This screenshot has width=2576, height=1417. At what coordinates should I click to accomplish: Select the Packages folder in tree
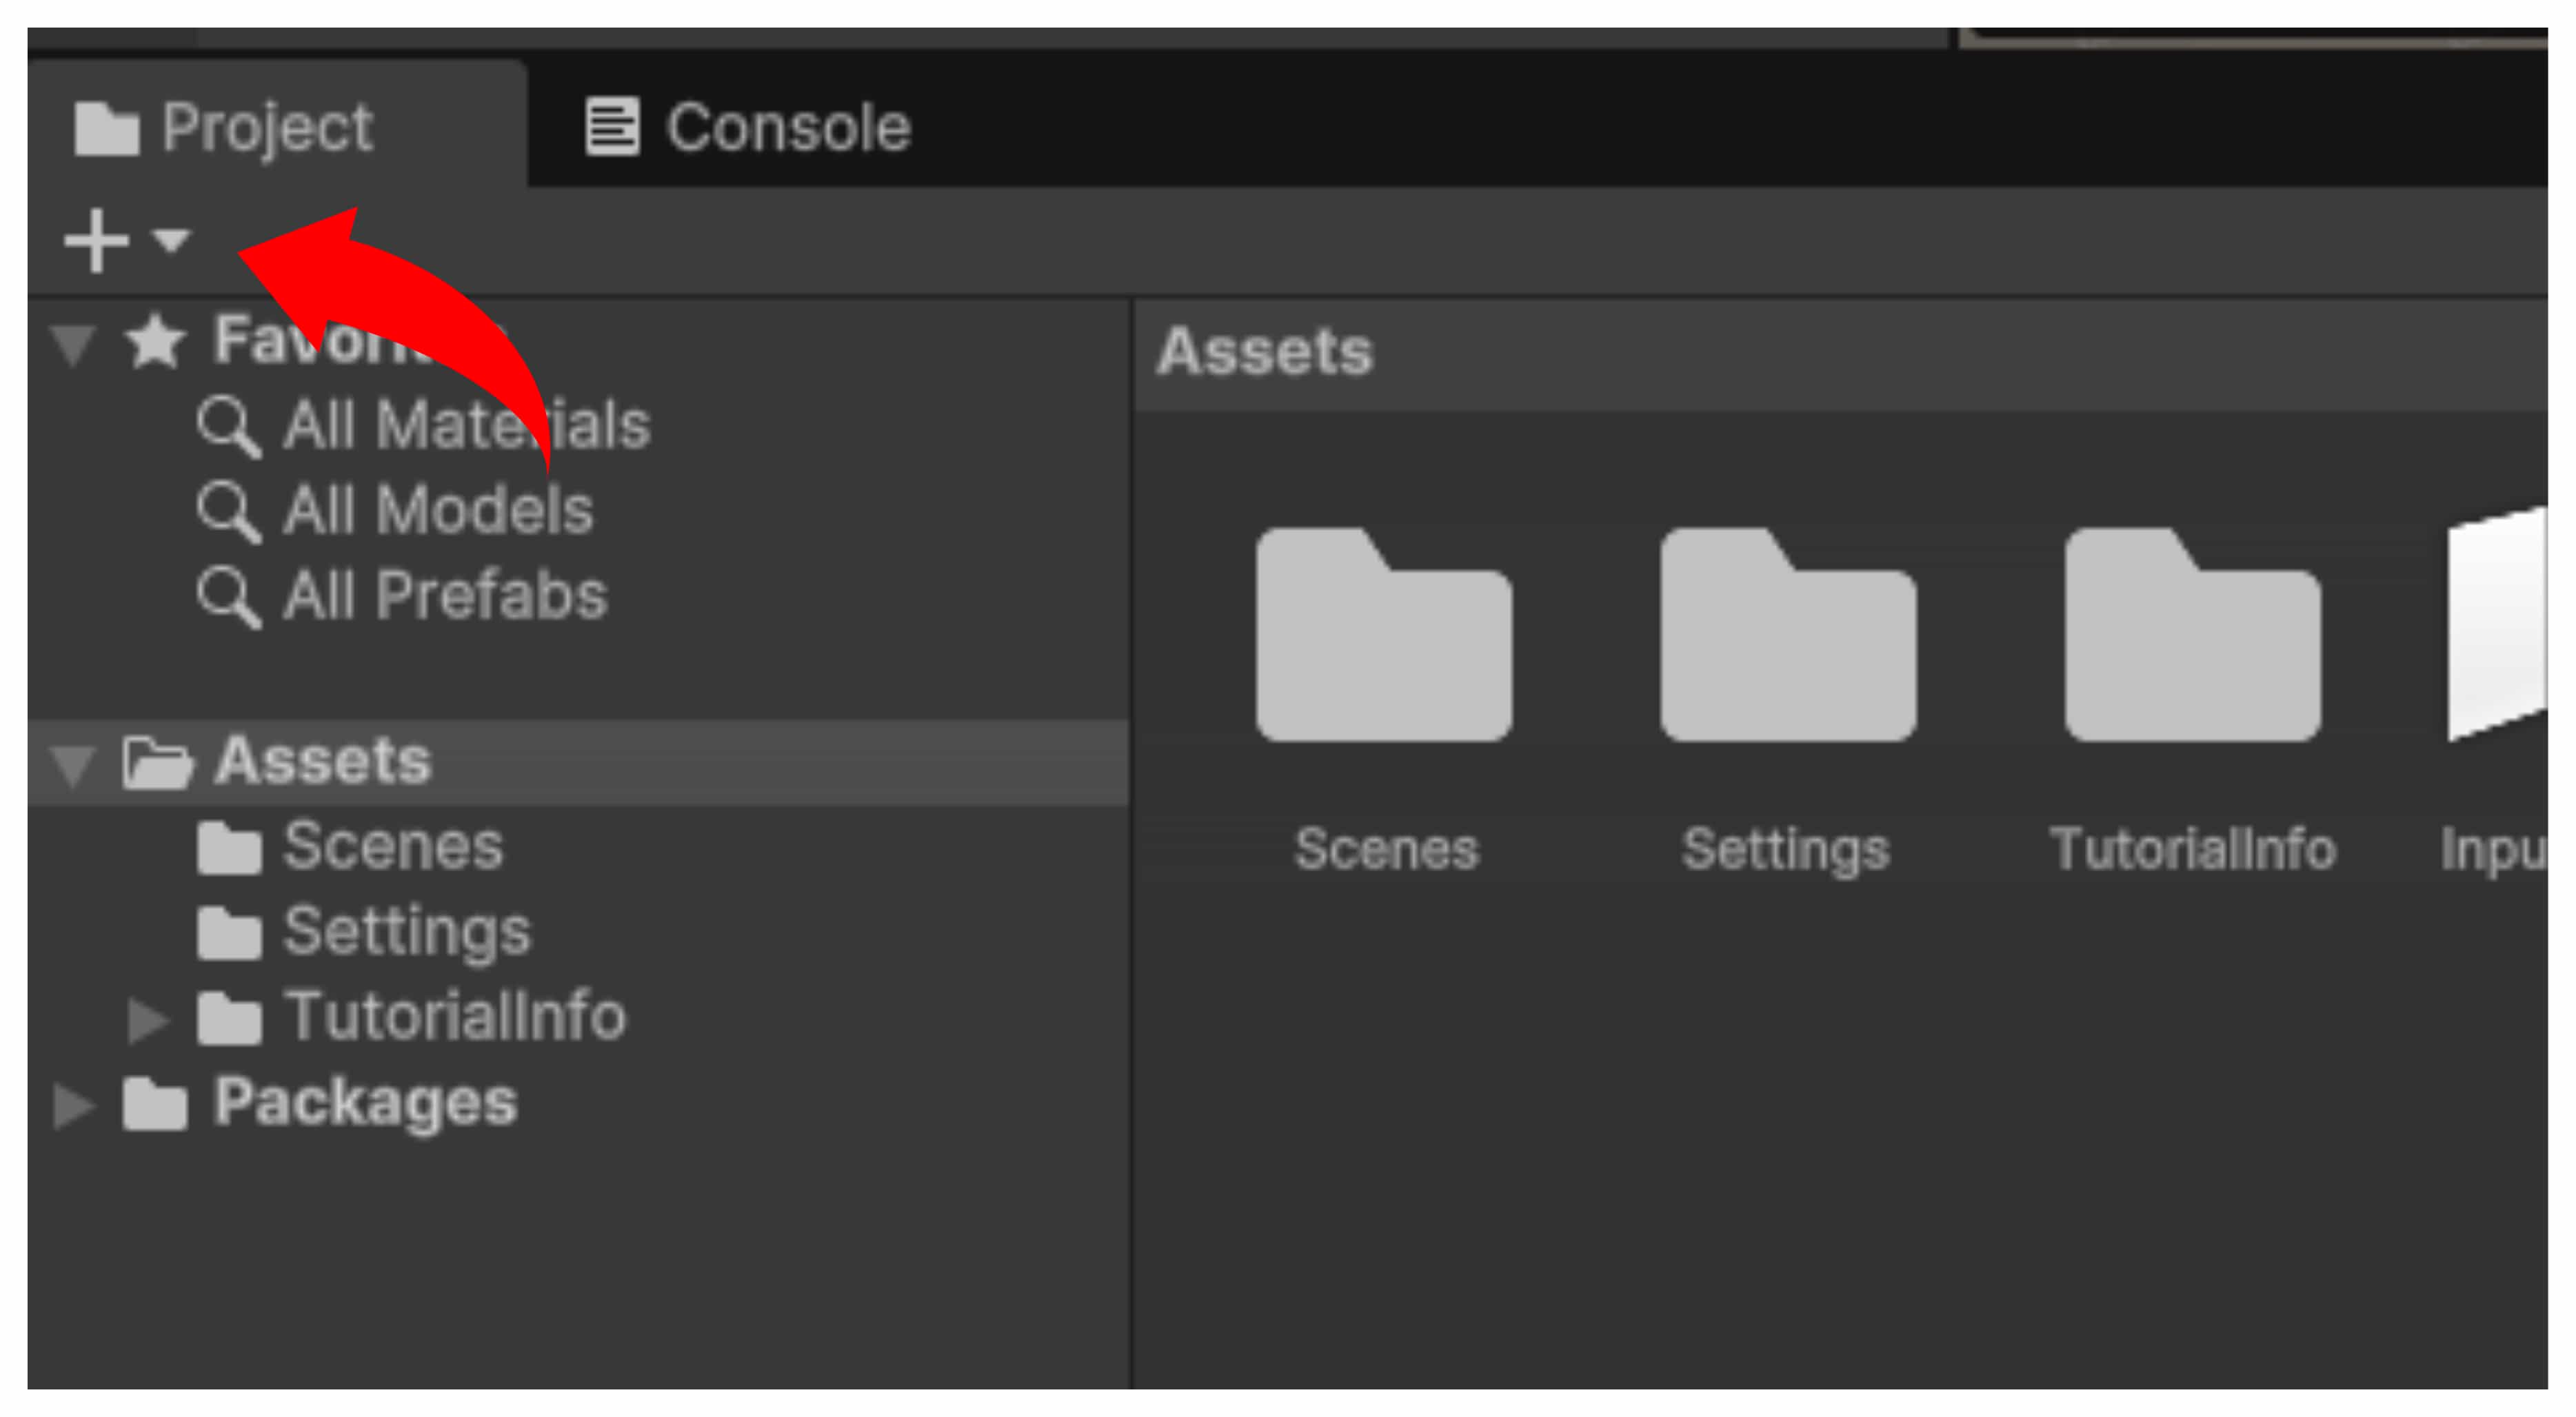click(x=365, y=1103)
